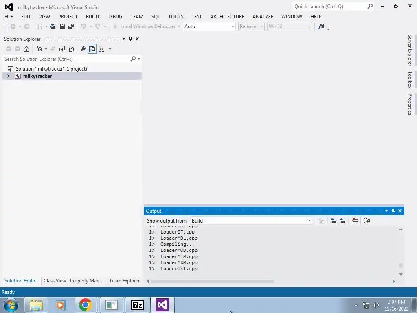
Task: Click the Solution Explorer Back arrow icon
Action: 9,49
